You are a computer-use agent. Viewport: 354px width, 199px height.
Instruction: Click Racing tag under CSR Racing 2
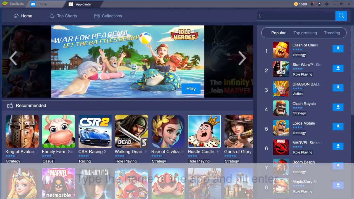click(x=85, y=161)
